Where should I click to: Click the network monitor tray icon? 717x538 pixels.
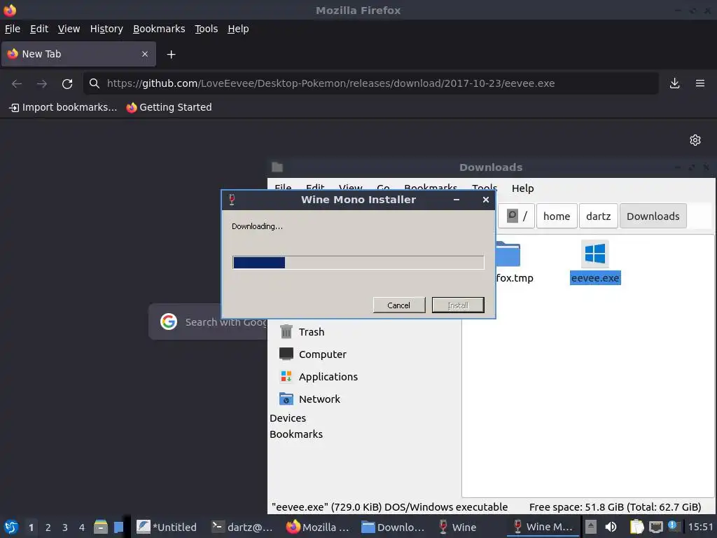[x=655, y=527]
